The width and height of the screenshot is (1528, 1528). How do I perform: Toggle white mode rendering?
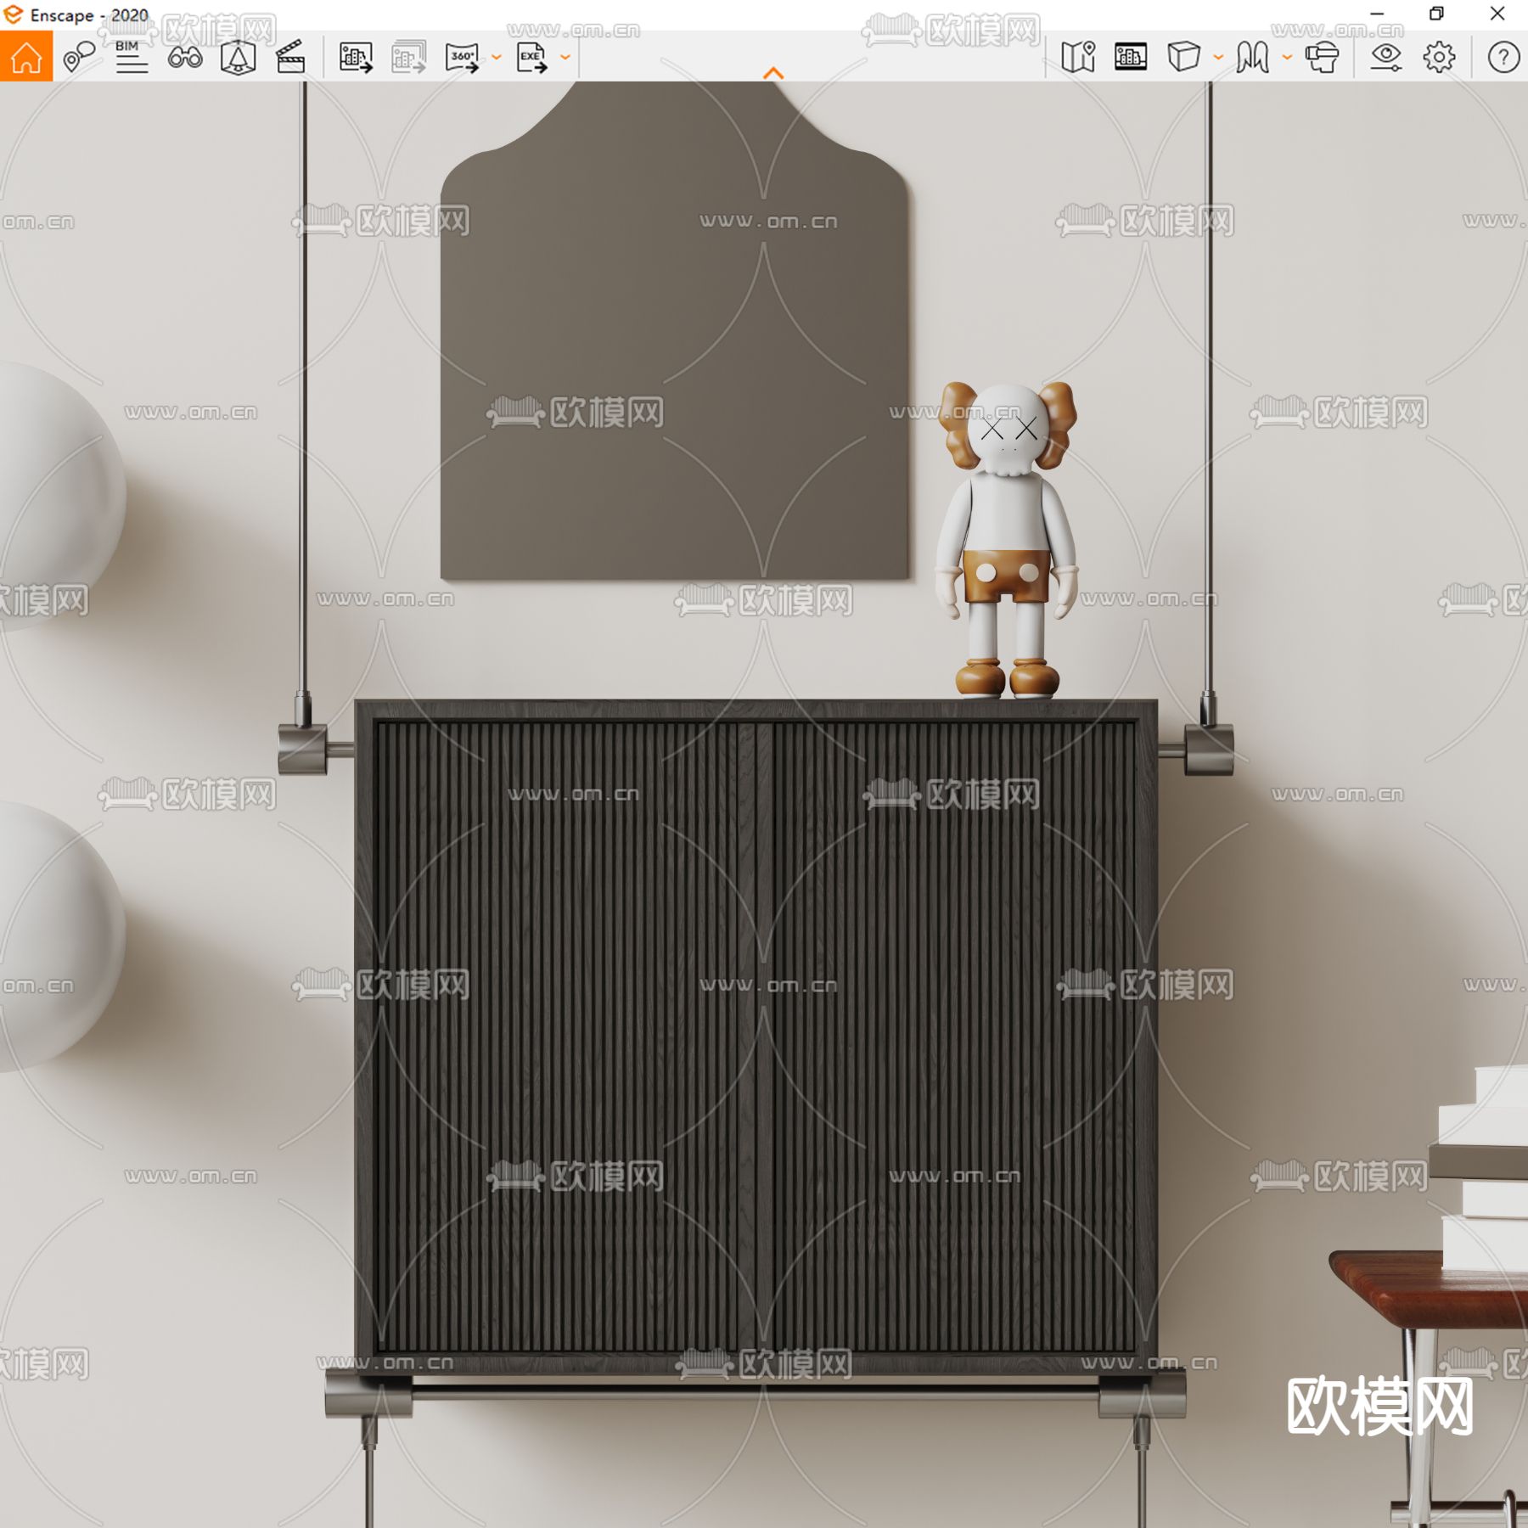1186,58
